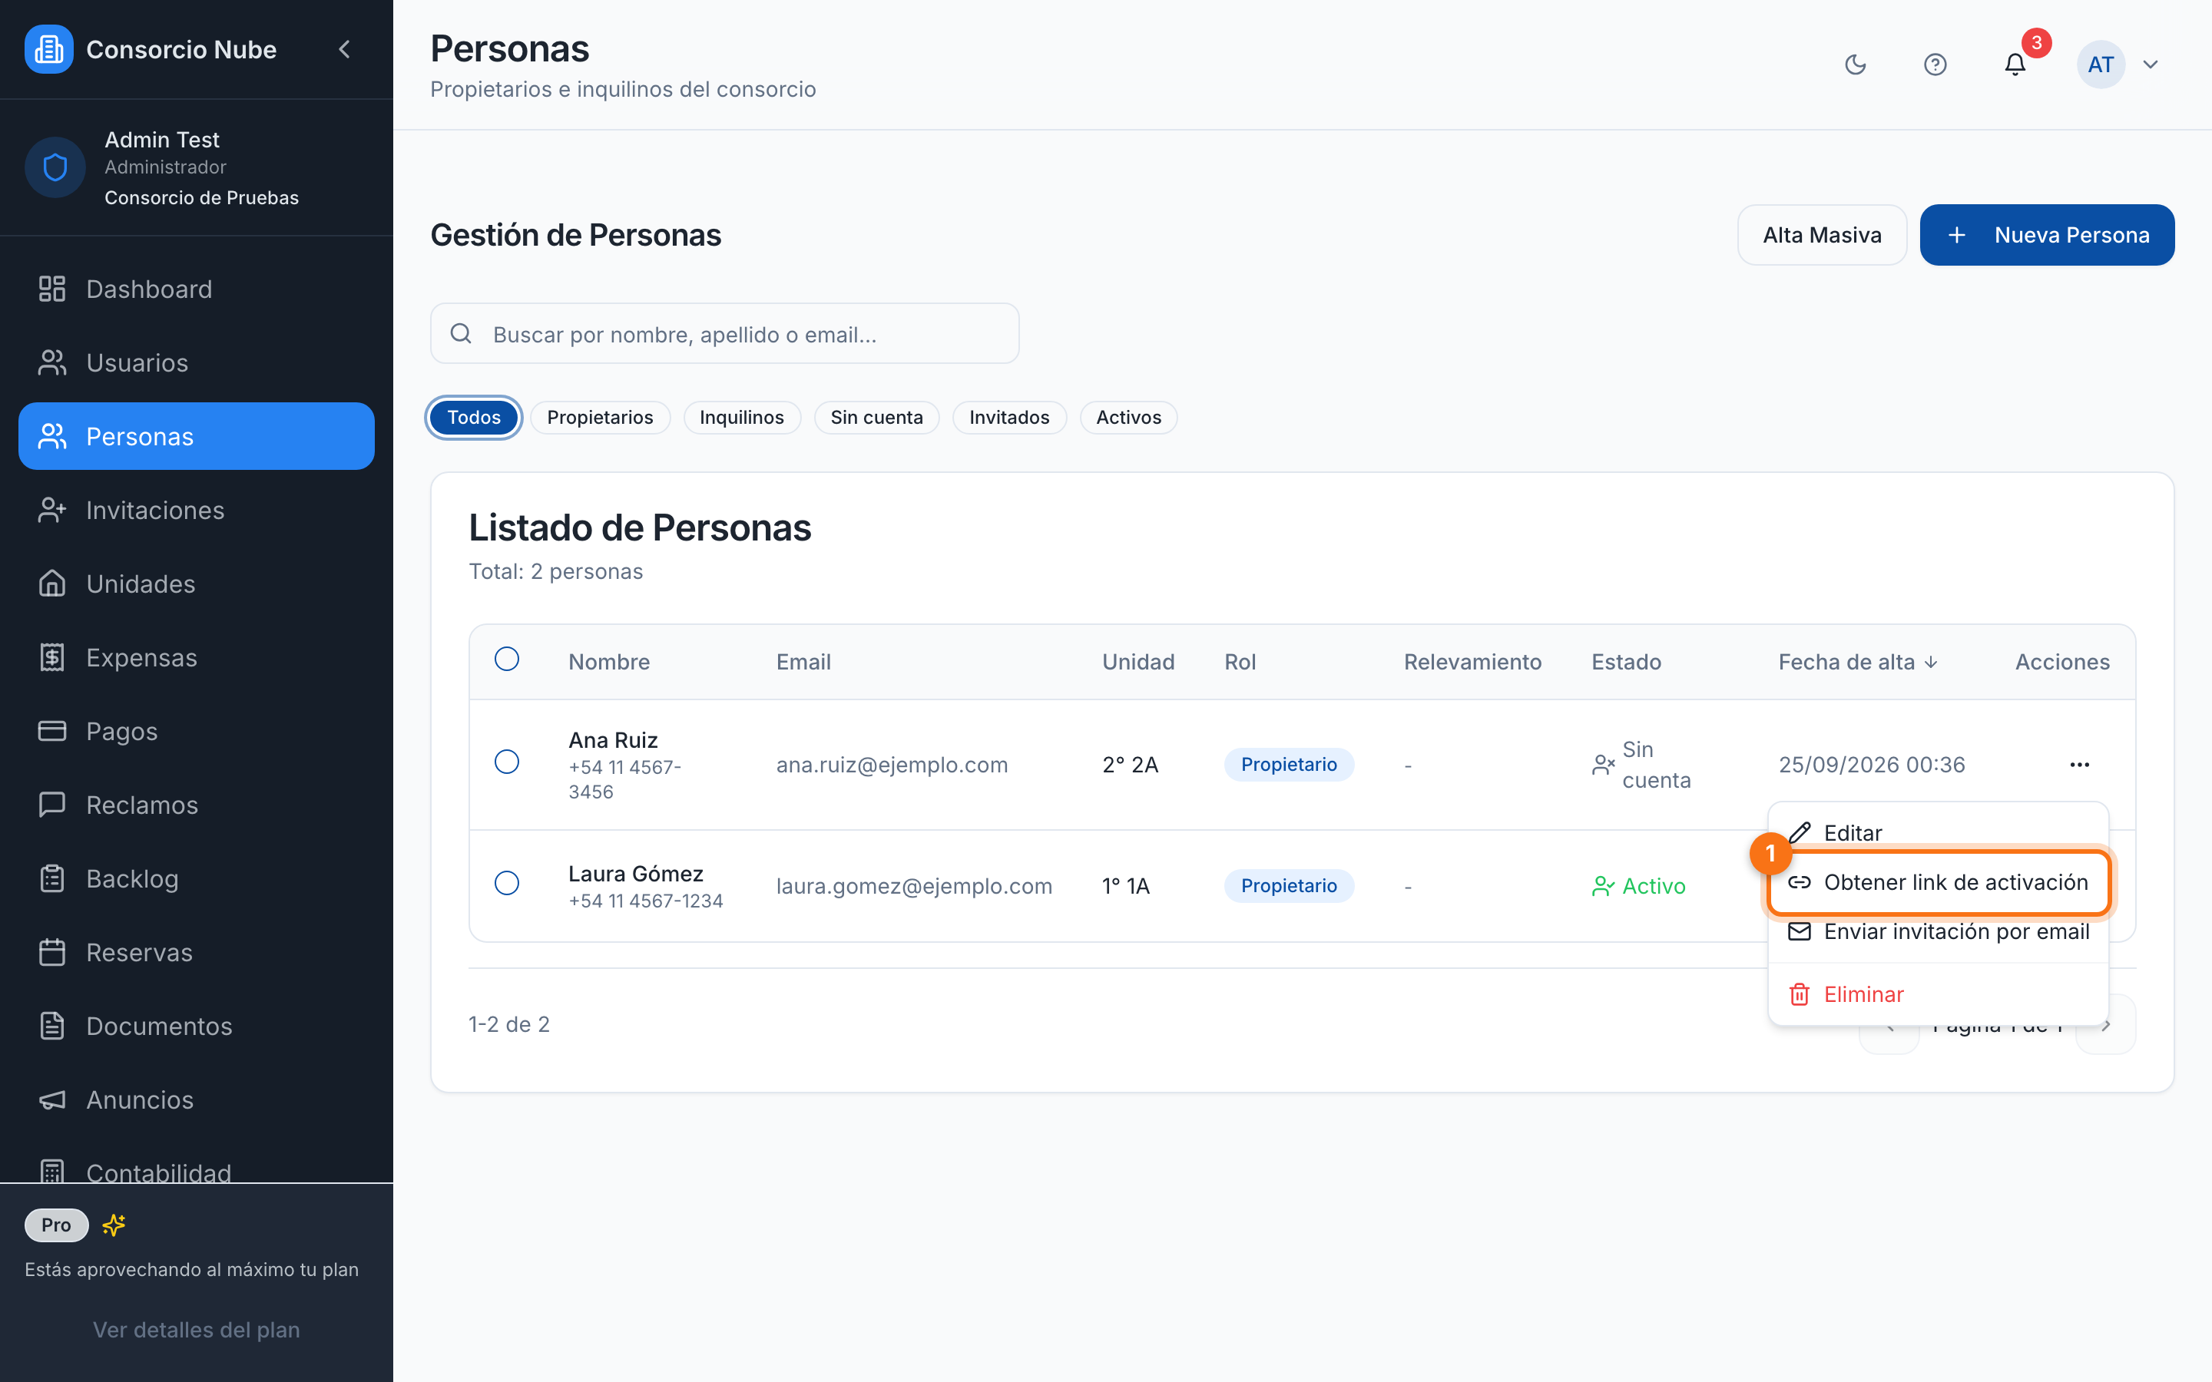Sort by Fecha de alta column
The height and width of the screenshot is (1382, 2212).
1857,662
